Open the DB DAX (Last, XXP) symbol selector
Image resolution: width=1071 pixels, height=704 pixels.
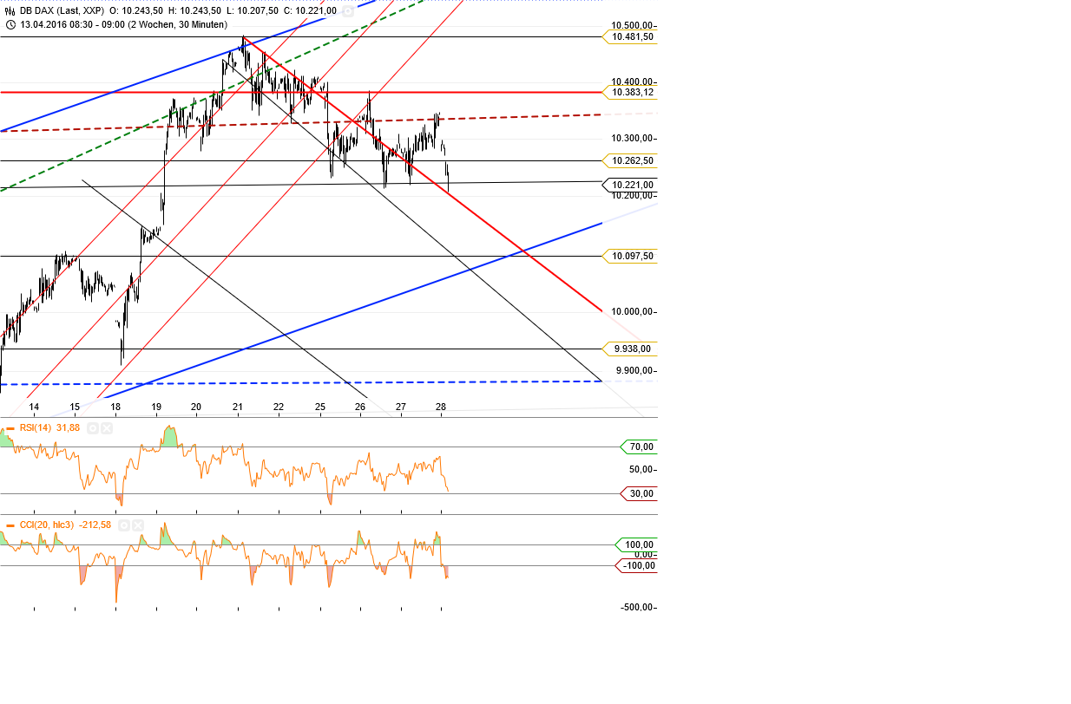(61, 12)
